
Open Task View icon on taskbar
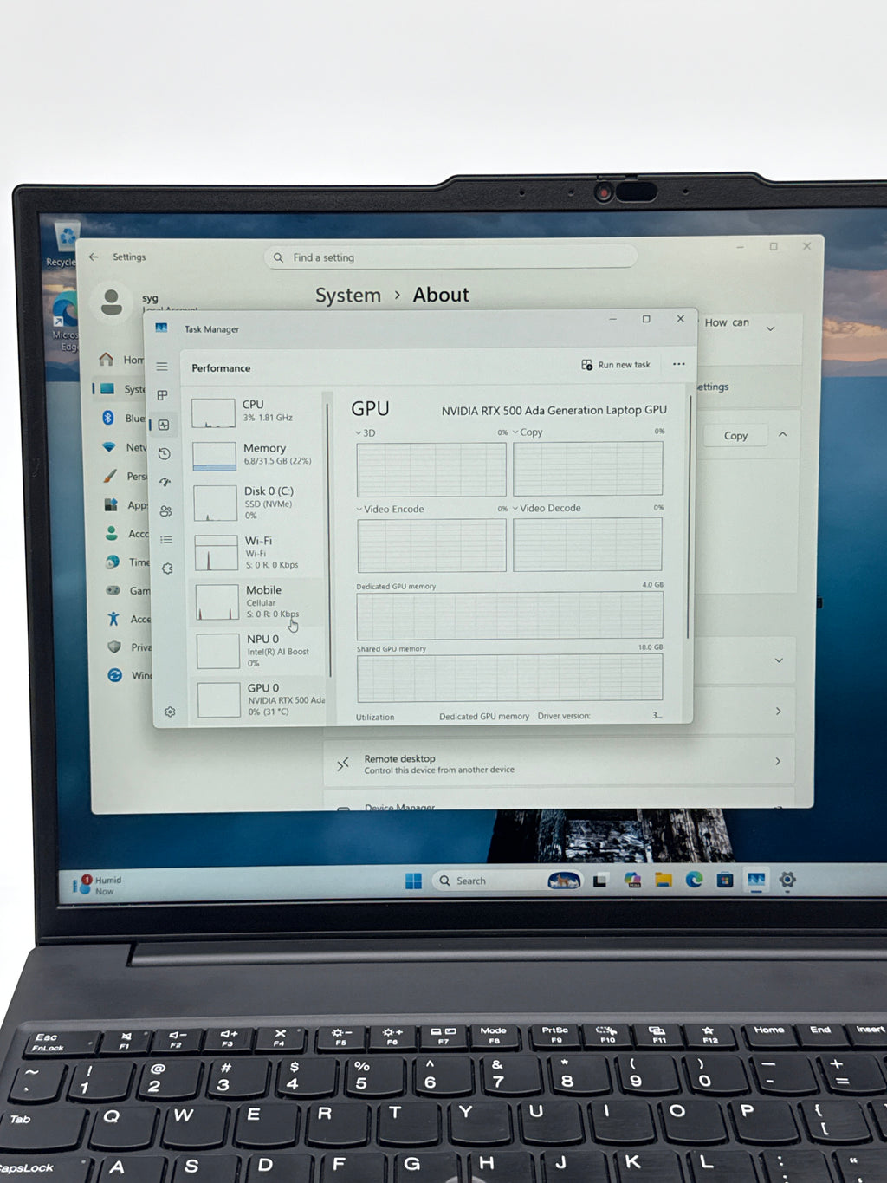click(x=599, y=881)
